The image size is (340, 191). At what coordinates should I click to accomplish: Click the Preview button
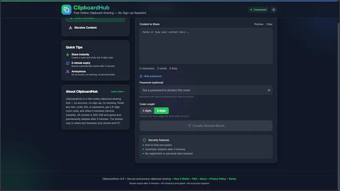coord(259,24)
